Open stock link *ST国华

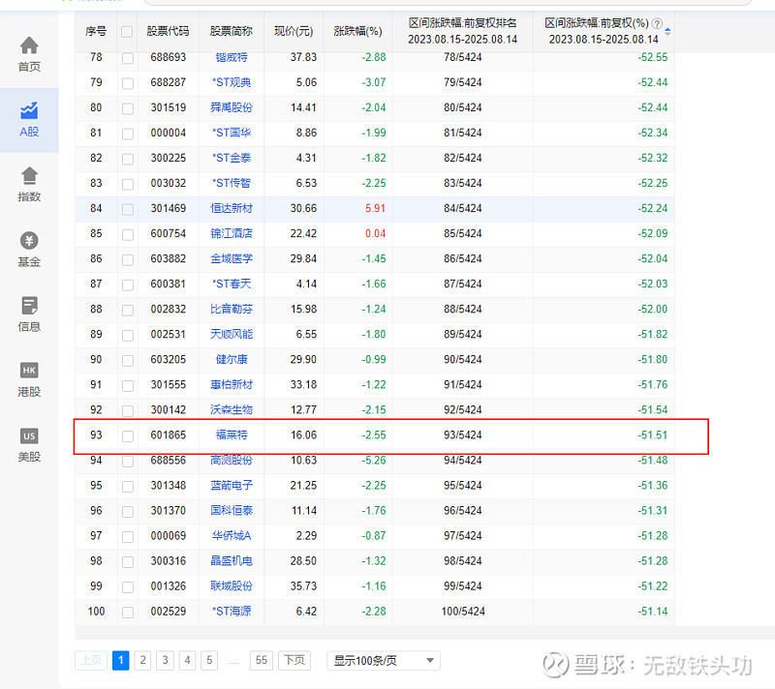point(232,133)
